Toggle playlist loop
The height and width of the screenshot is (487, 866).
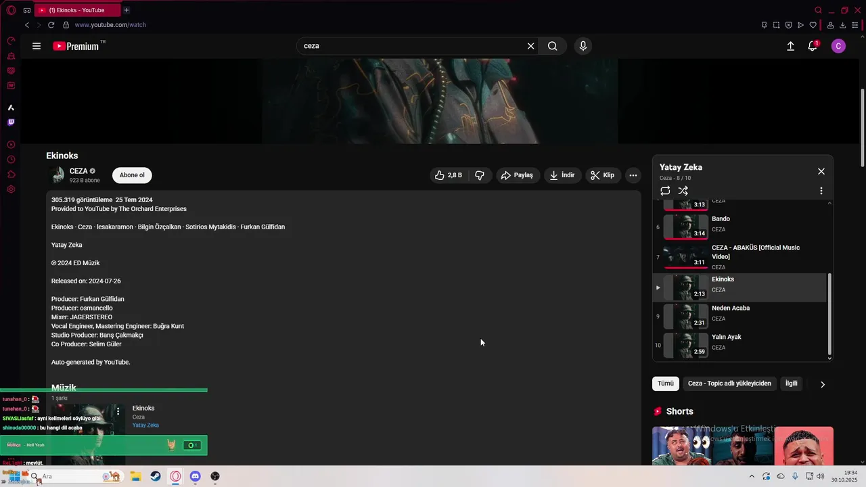pos(665,191)
